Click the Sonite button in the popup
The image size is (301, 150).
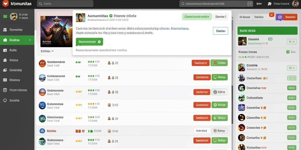point(220,17)
